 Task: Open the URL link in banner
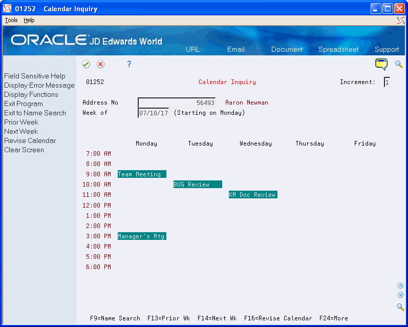click(192, 50)
